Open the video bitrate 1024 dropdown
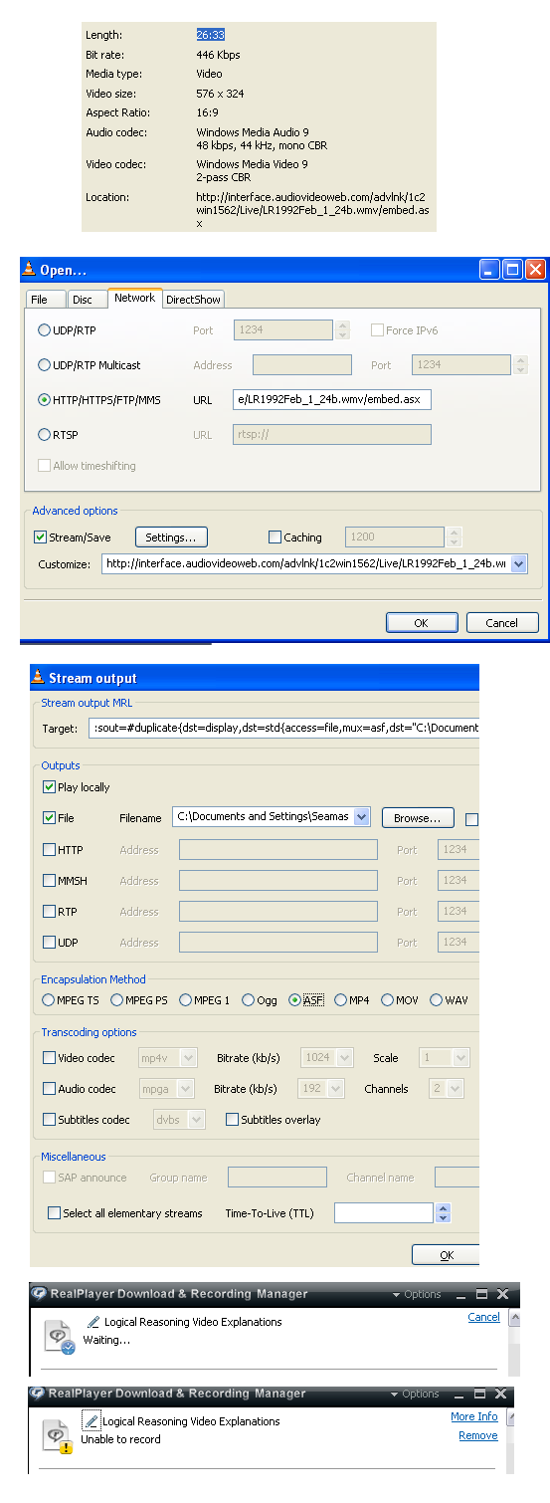550x1503 pixels. pyautogui.click(x=345, y=1058)
